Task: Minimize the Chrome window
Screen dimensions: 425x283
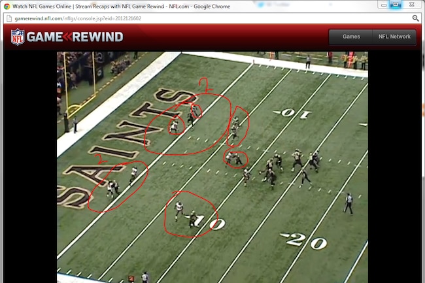Action: pyautogui.click(x=384, y=5)
